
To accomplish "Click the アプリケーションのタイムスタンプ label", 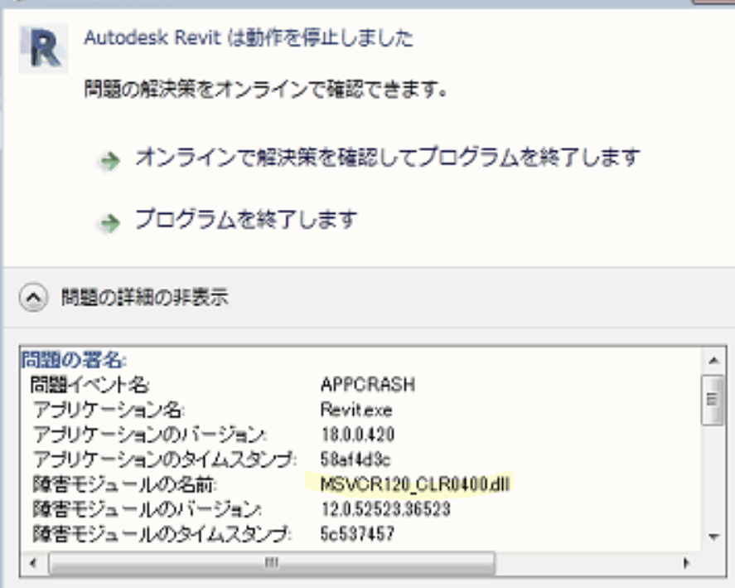I will 164,459.
